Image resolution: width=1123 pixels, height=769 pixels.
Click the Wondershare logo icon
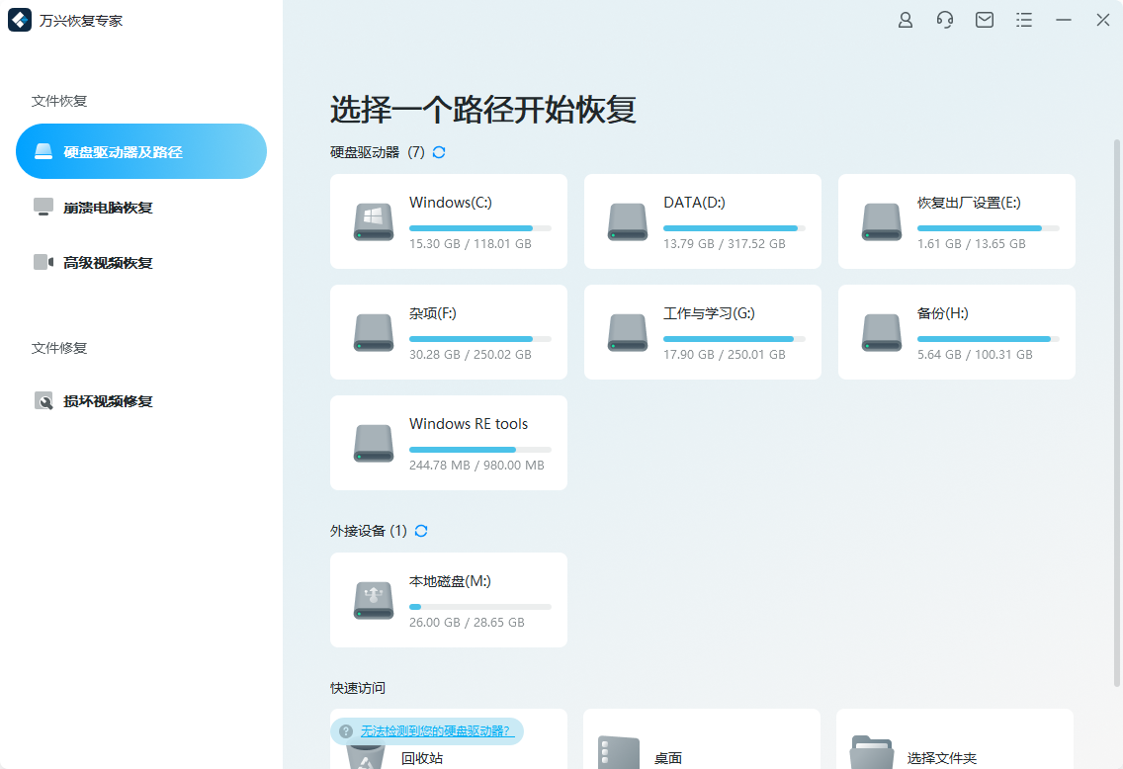[x=20, y=20]
